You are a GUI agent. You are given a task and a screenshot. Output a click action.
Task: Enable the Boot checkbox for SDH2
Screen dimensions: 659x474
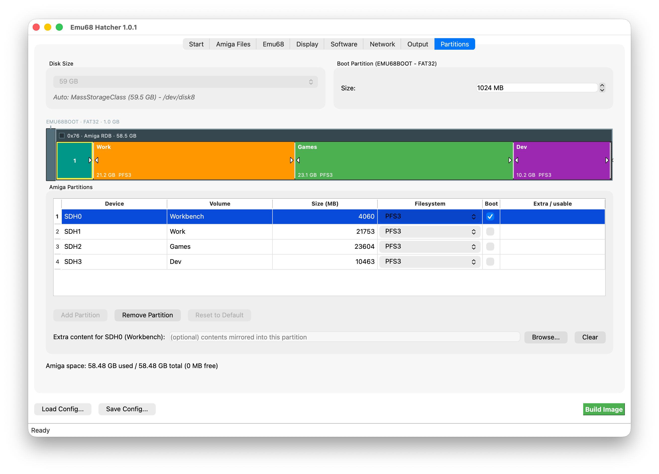[490, 247]
